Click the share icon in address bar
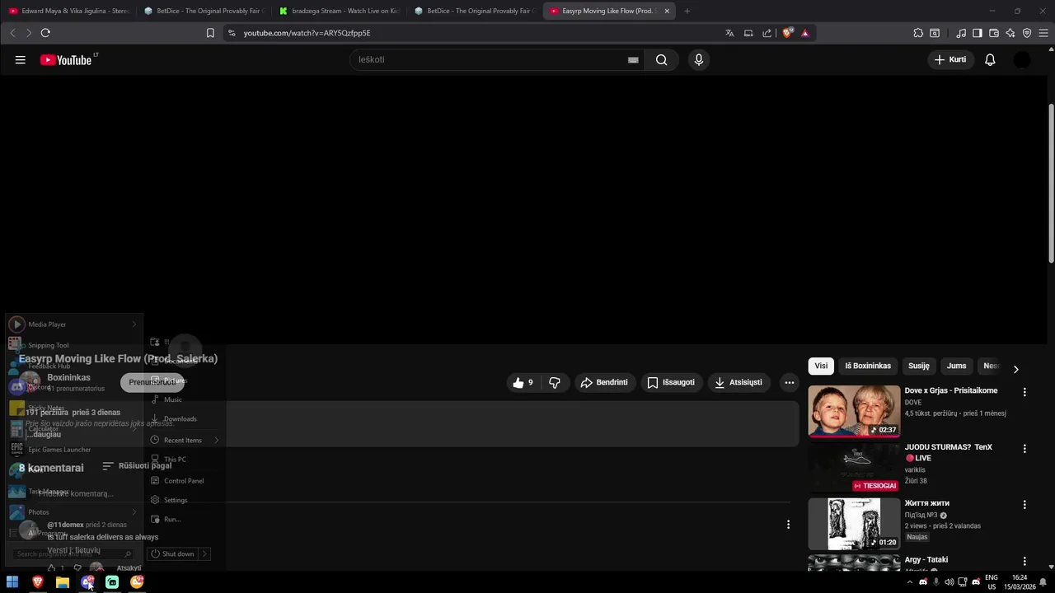 tap(767, 33)
